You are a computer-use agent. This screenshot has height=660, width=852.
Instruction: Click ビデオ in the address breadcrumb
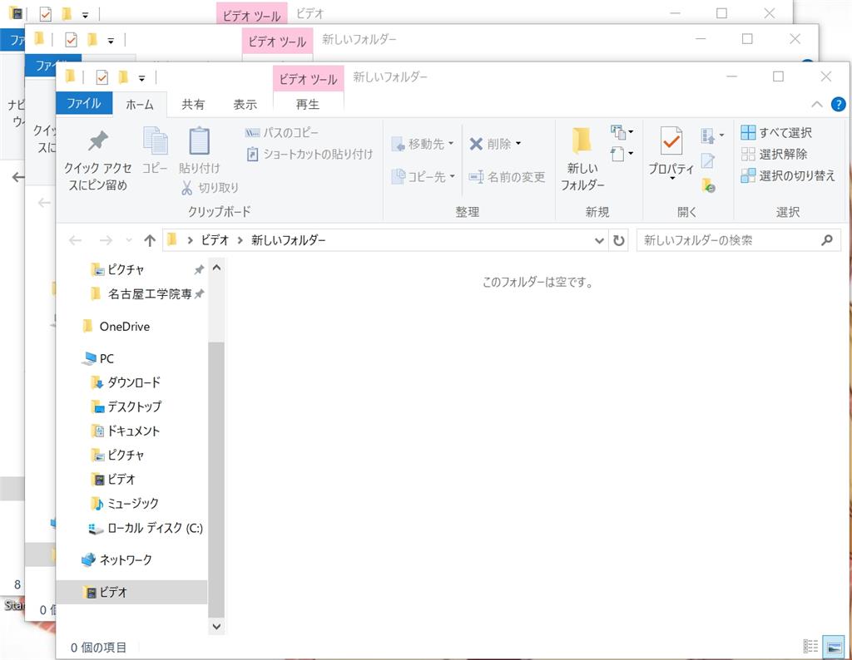[x=215, y=240]
